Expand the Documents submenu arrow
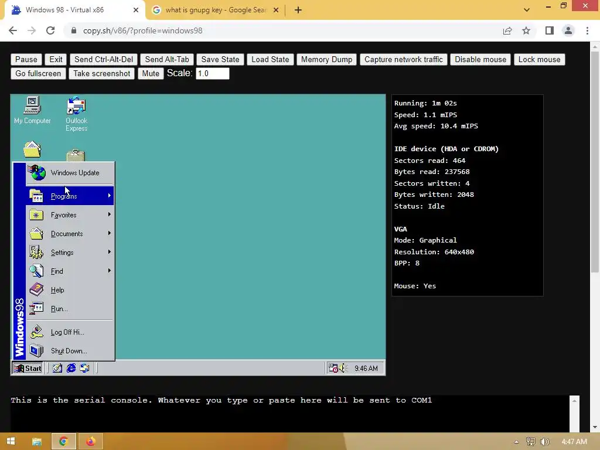 pyautogui.click(x=110, y=233)
